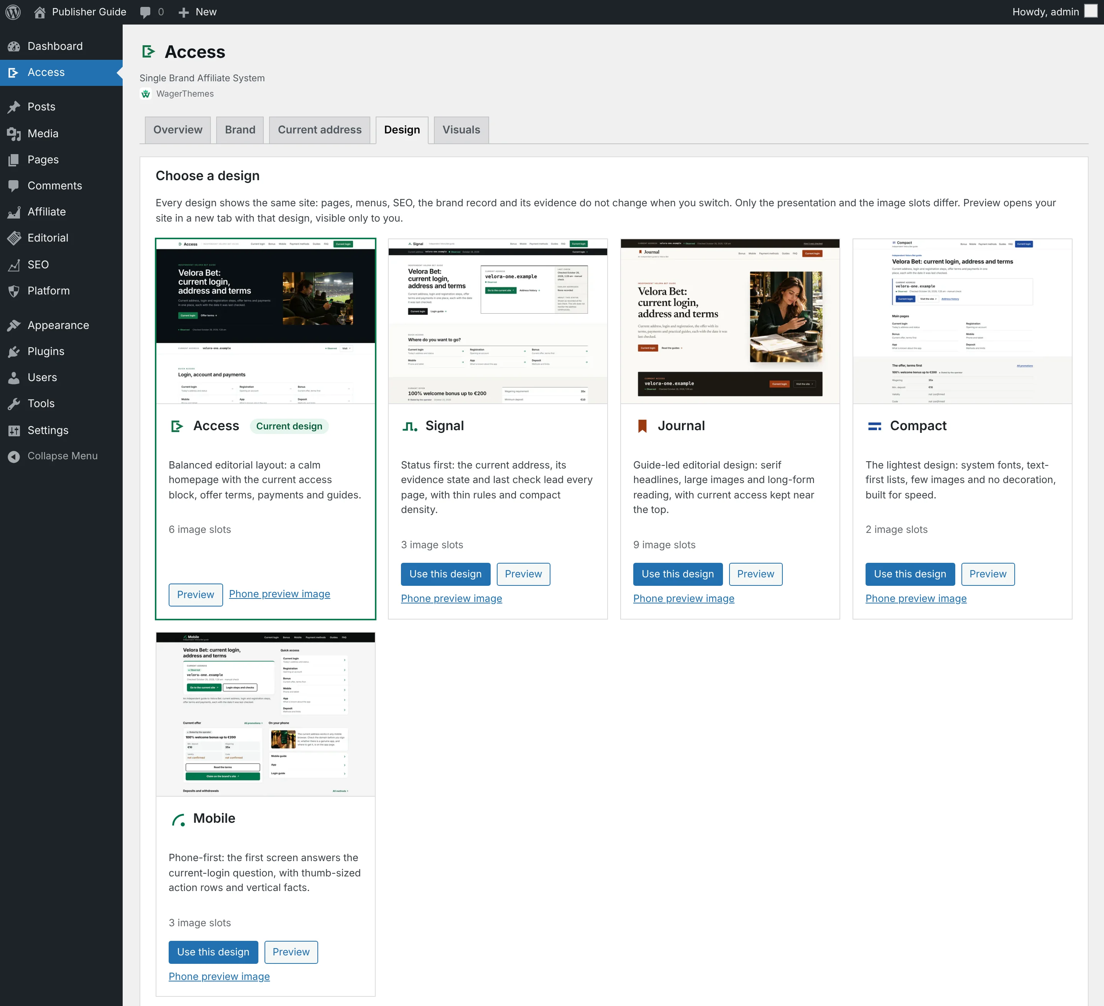Click the Mobile design thumbnail
1104x1006 pixels.
266,714
